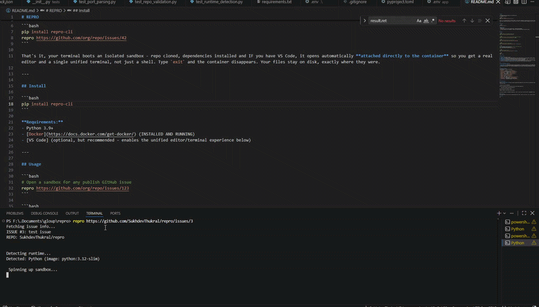Click the Split Editor Right icon
The image size is (539, 307).
[524, 2]
